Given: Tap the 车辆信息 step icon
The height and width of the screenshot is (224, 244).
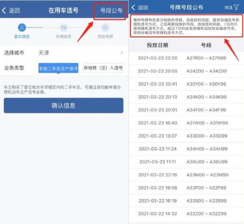Looking at the screenshot, I should pos(63,28).
